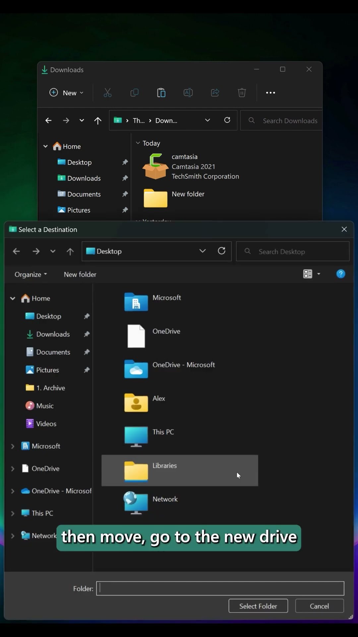Image resolution: width=358 pixels, height=637 pixels.
Task: Open the See more ellipsis menu
Action: 270,93
